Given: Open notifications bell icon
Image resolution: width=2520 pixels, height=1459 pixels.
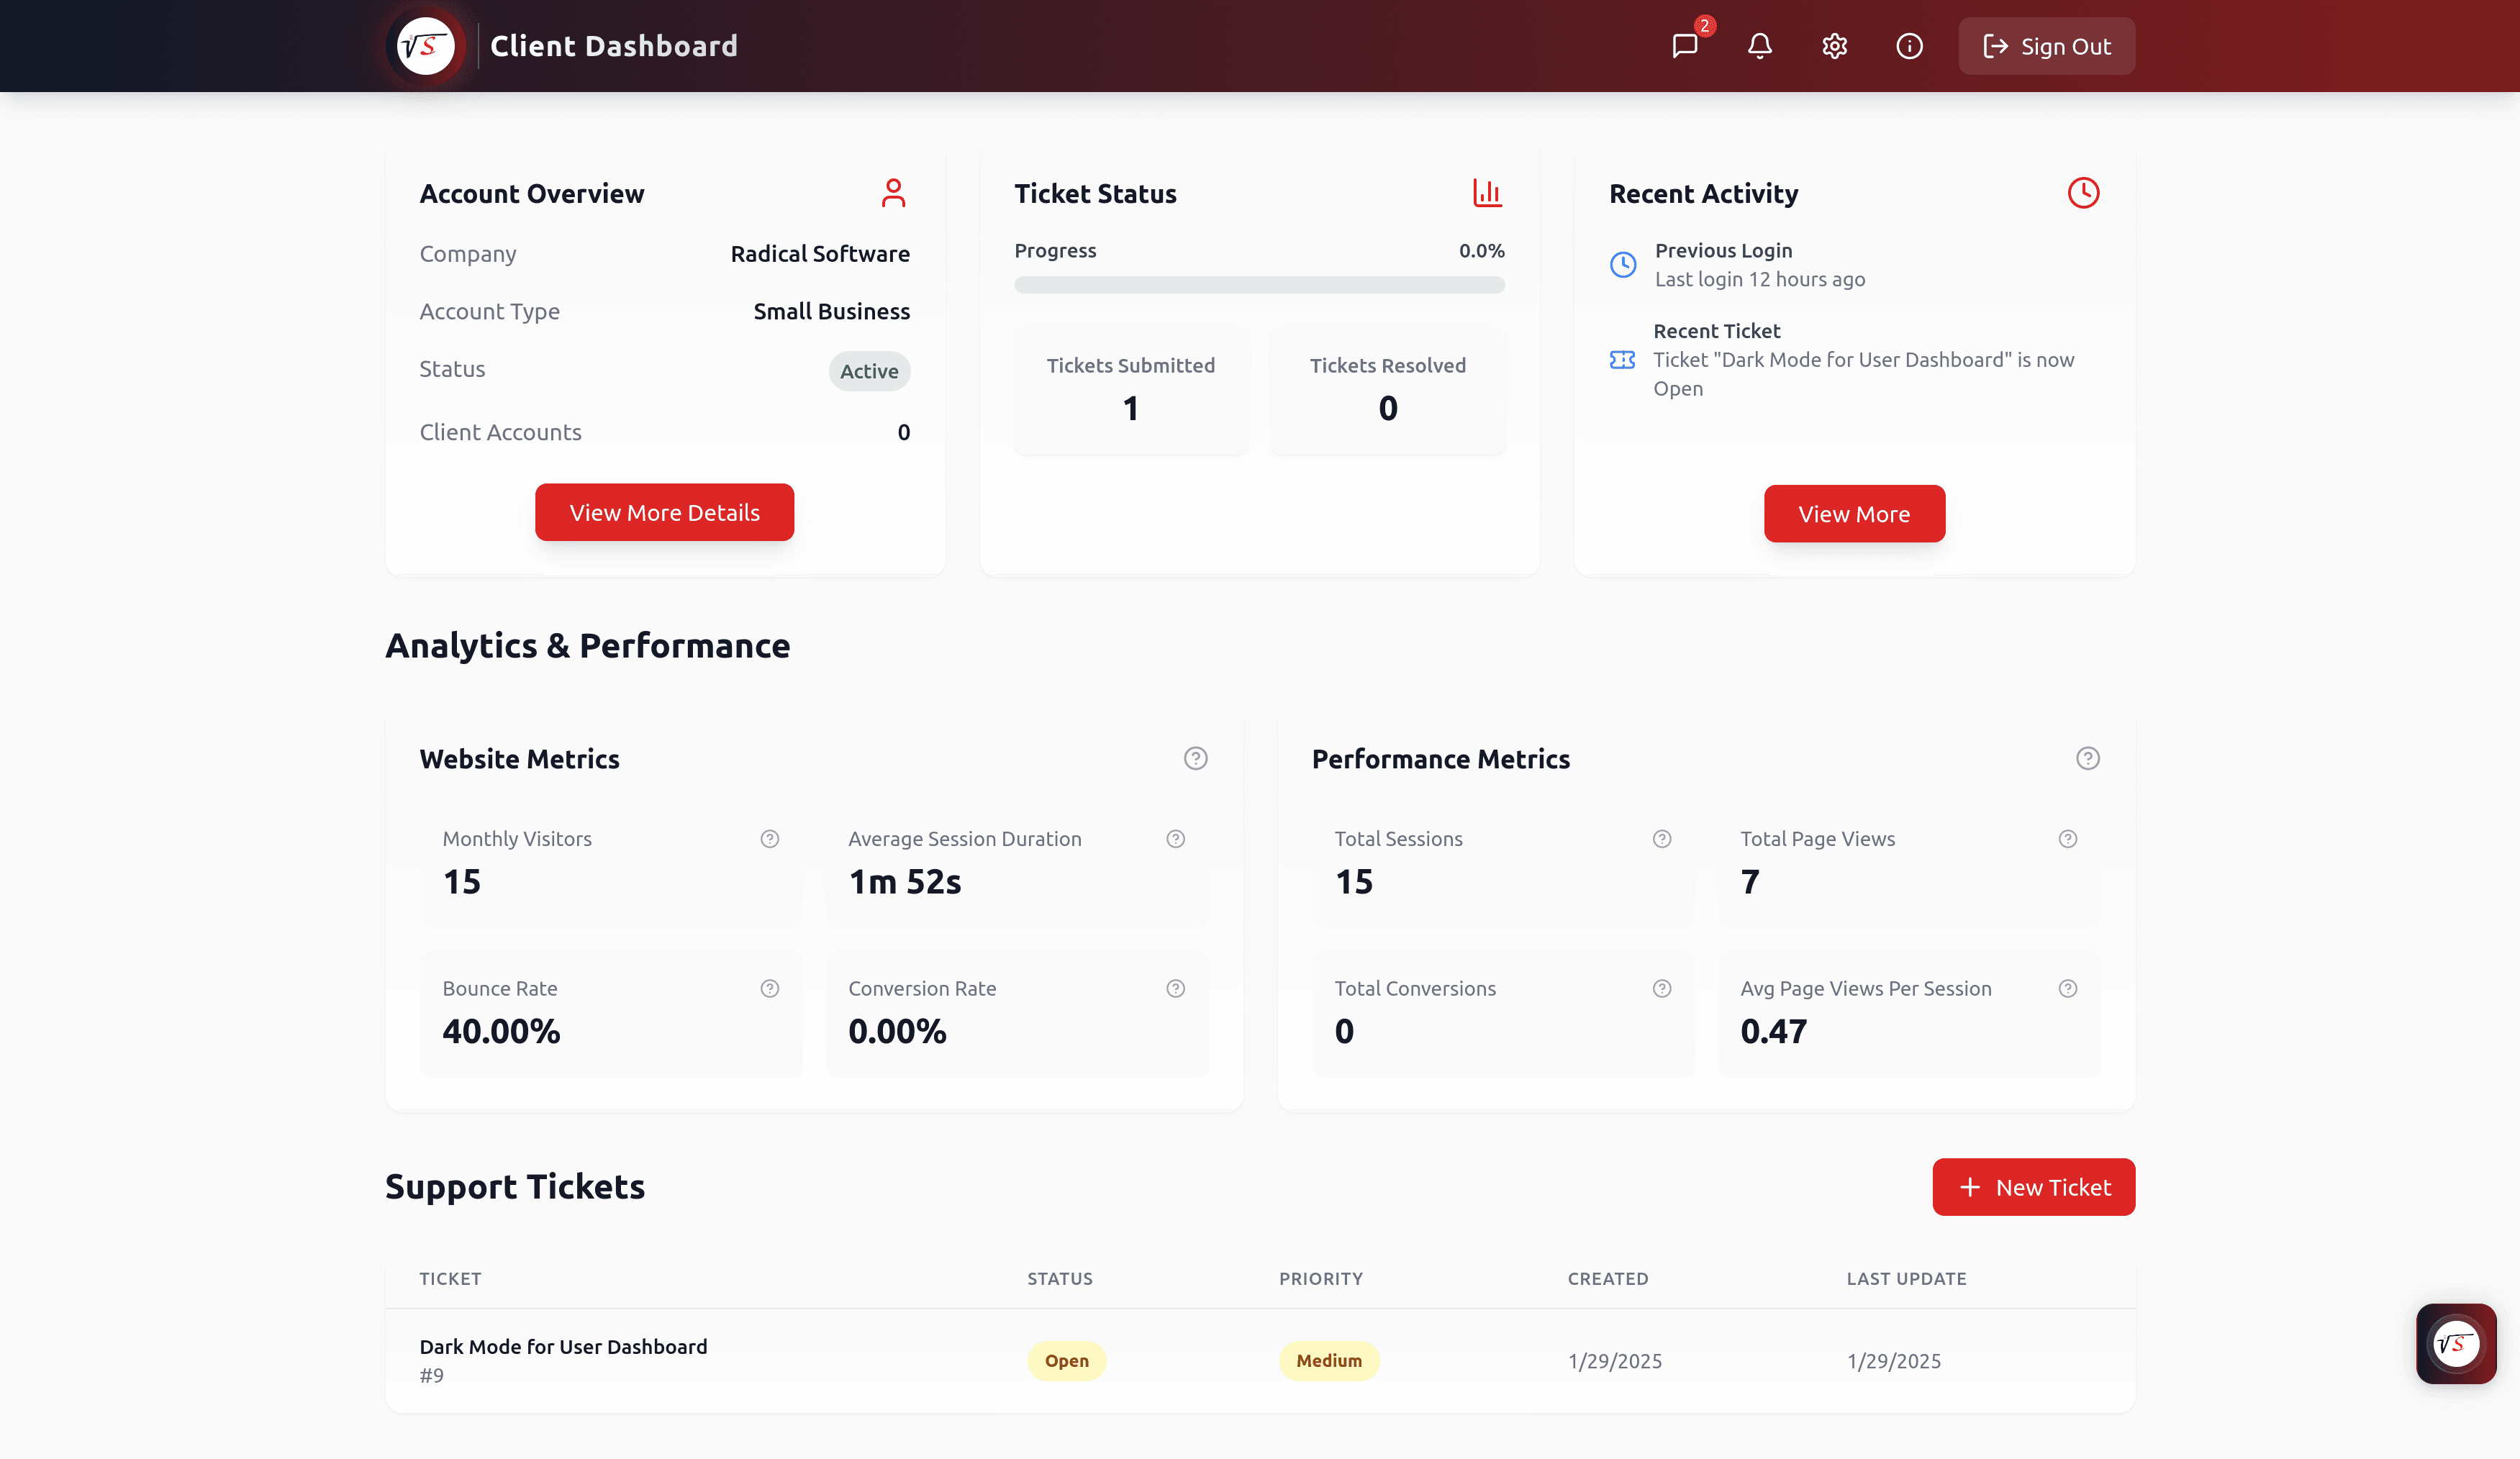Looking at the screenshot, I should pyautogui.click(x=1760, y=46).
